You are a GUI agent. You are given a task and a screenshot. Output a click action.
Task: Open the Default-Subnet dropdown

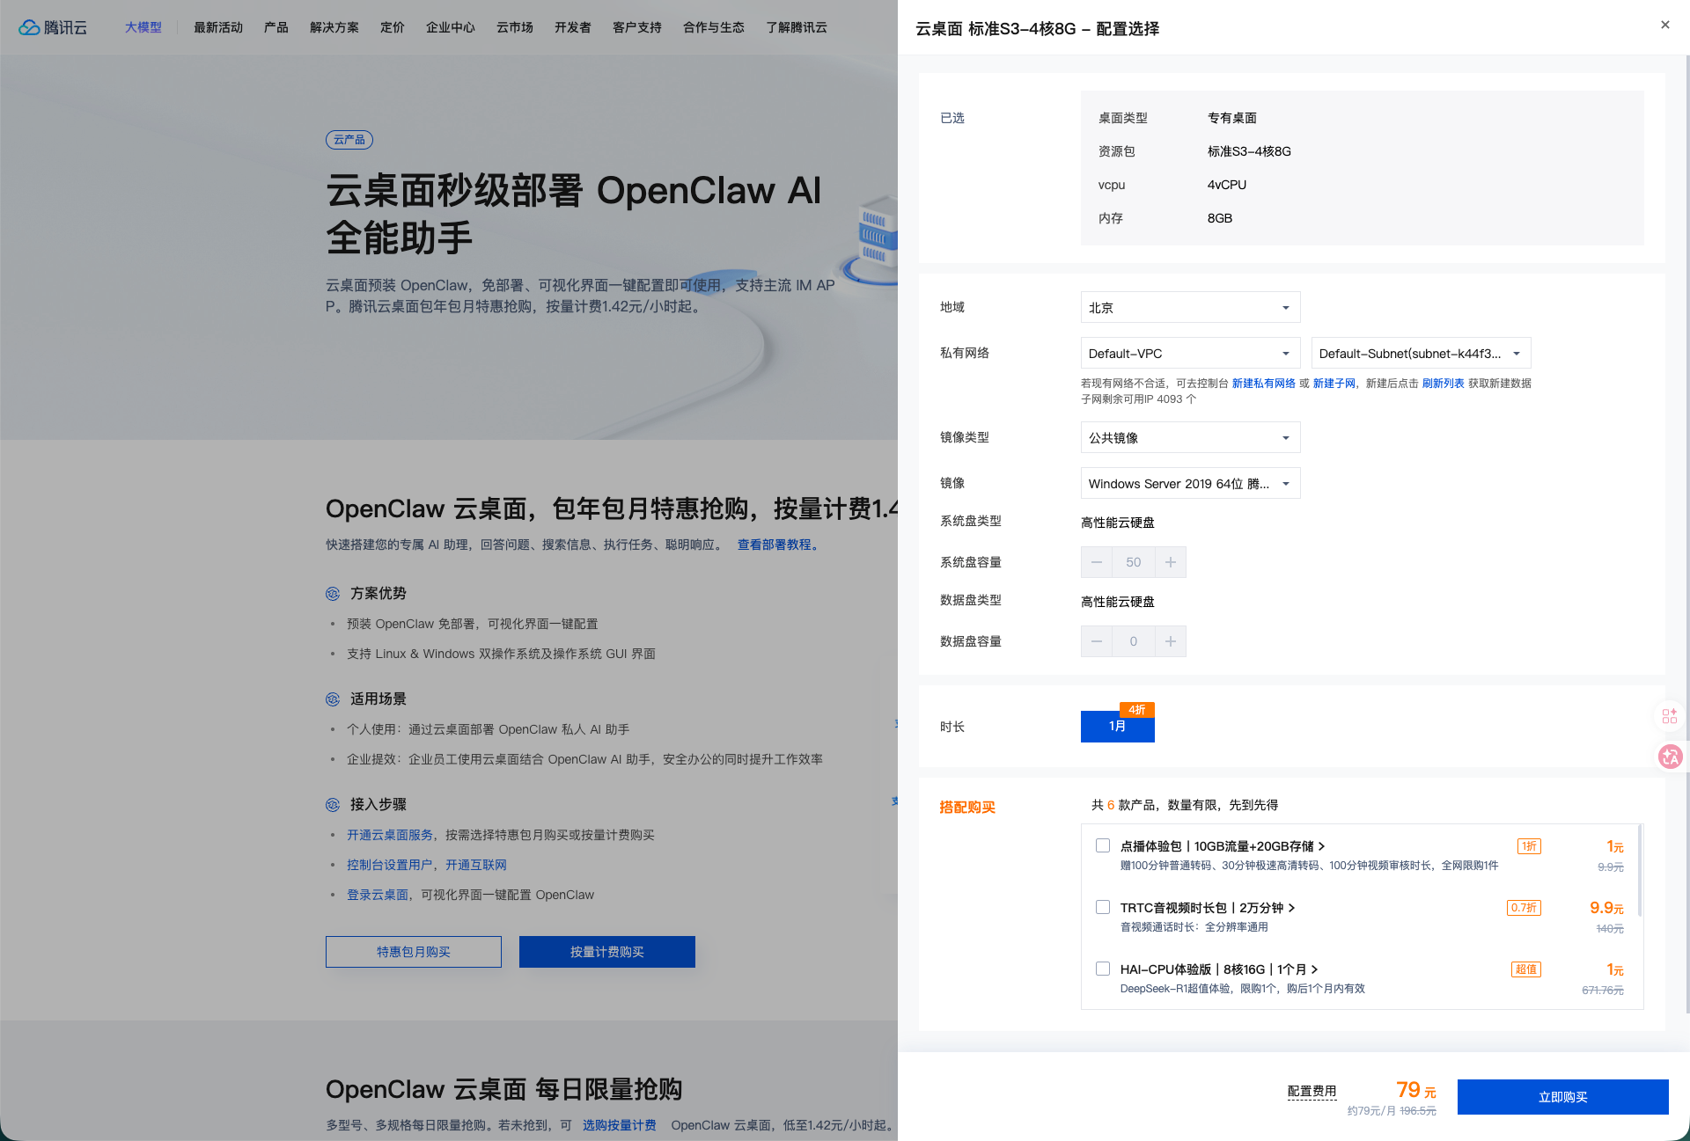click(1420, 354)
